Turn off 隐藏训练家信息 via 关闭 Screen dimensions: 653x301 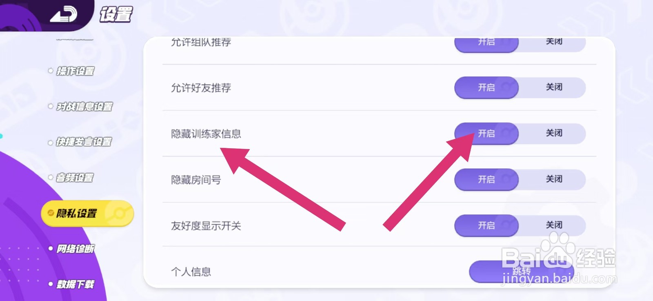pos(554,134)
